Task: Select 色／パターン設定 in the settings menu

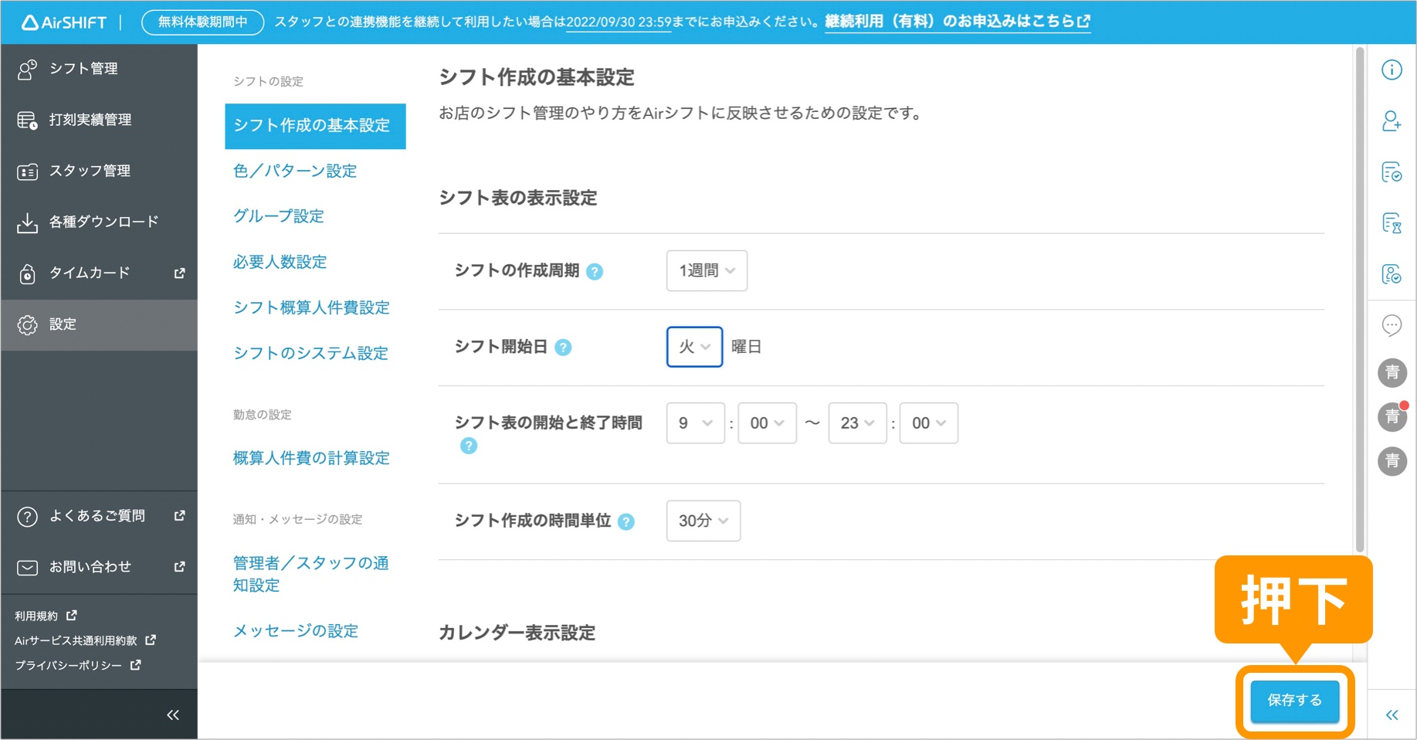Action: (294, 171)
